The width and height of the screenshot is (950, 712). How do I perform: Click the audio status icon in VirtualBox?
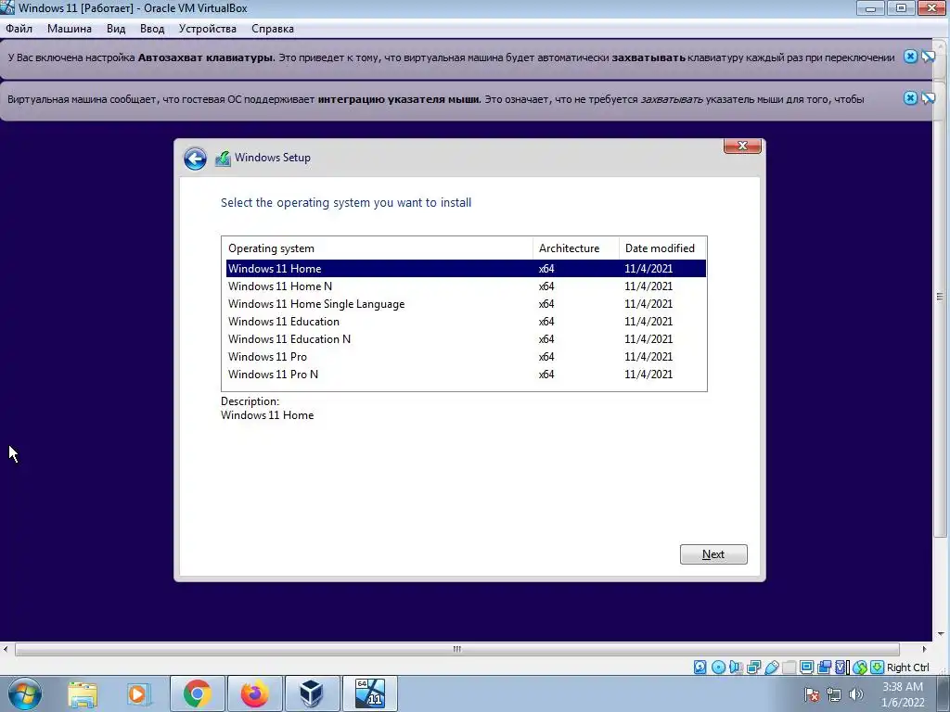click(x=736, y=667)
